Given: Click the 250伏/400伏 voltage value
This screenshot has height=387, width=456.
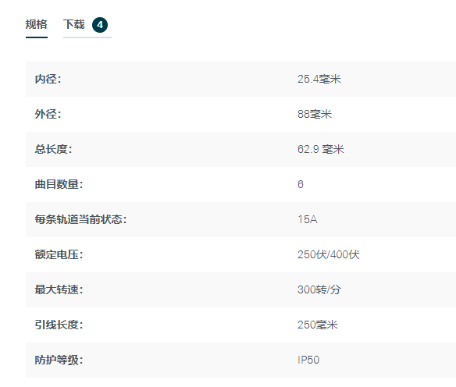Looking at the screenshot, I should click(328, 254).
